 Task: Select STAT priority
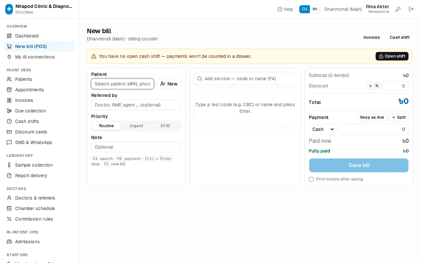pos(165,126)
